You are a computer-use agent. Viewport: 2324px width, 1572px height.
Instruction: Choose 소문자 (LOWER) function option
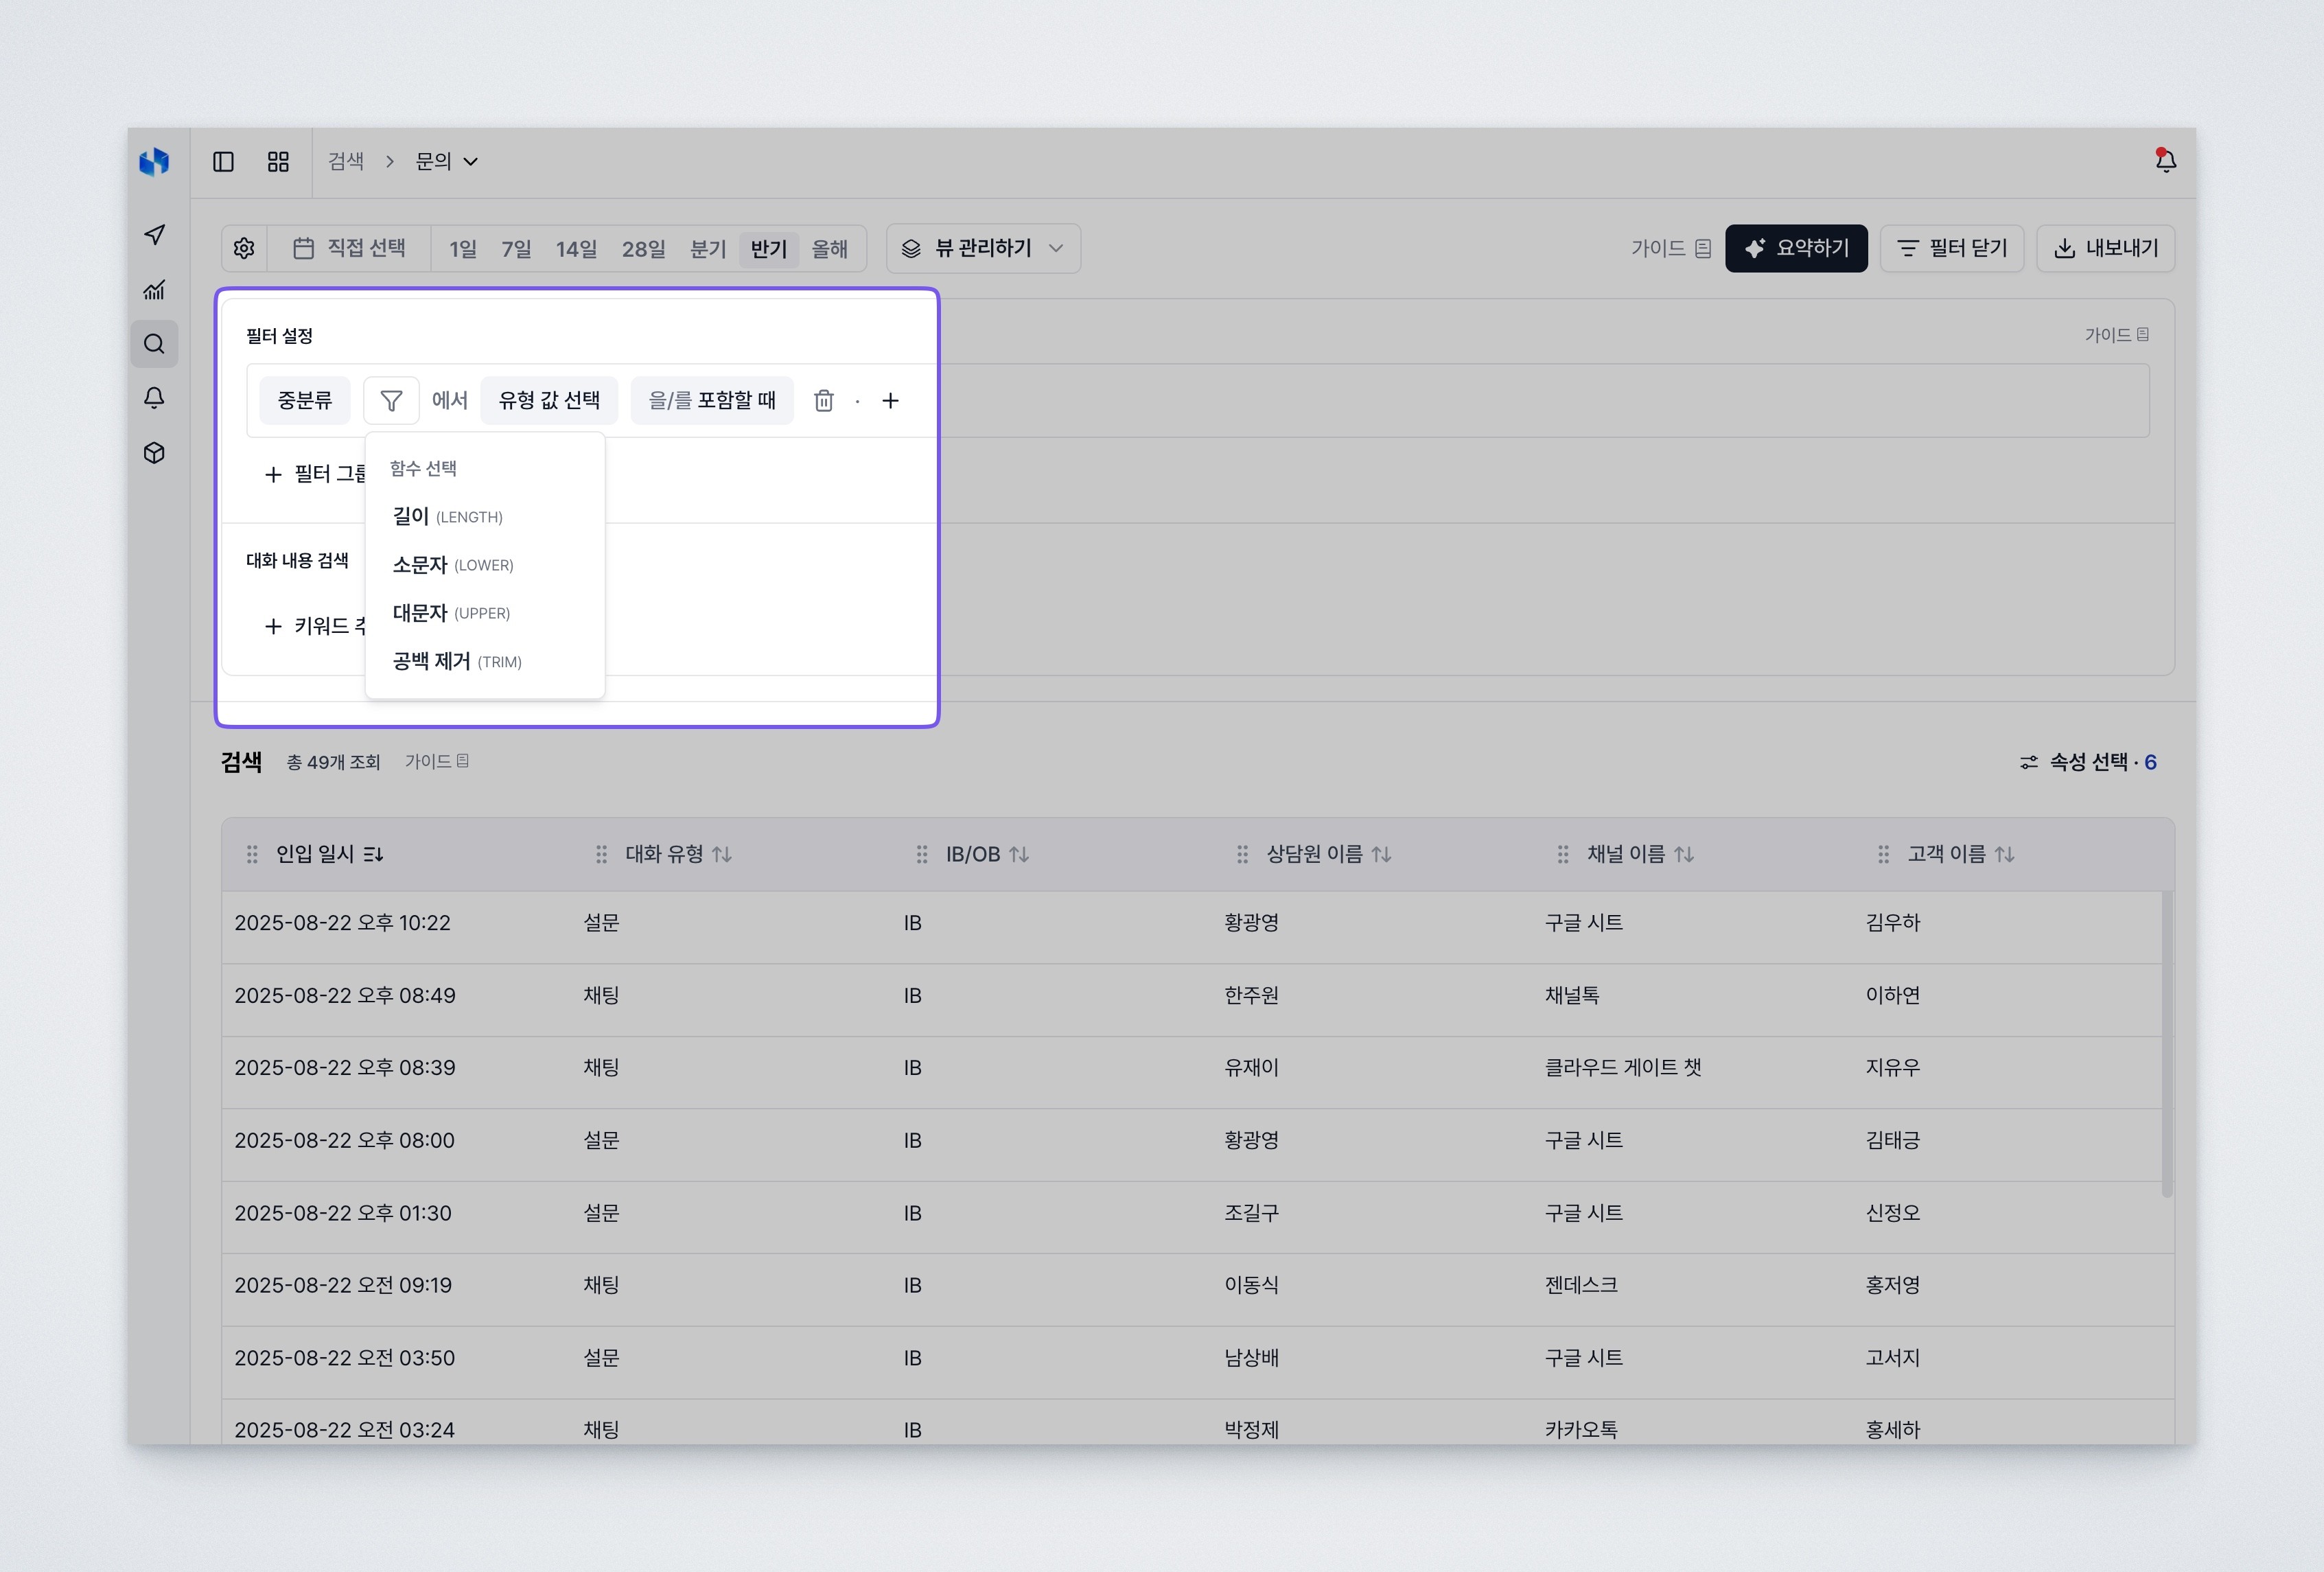[x=453, y=565]
